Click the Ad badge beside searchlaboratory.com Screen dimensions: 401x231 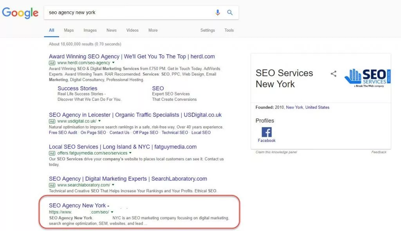(52, 185)
